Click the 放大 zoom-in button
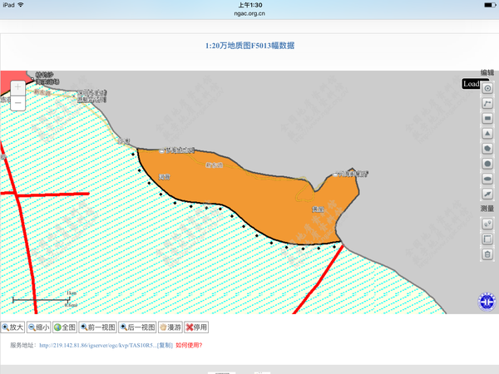Viewport: 499px width, 374px height. pyautogui.click(x=12, y=327)
